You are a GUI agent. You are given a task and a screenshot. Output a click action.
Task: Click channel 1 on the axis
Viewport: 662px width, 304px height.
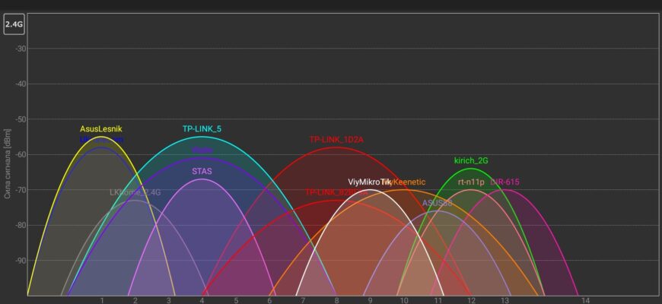102,300
